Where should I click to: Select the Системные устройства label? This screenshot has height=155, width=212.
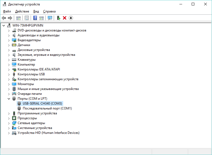point(35,128)
